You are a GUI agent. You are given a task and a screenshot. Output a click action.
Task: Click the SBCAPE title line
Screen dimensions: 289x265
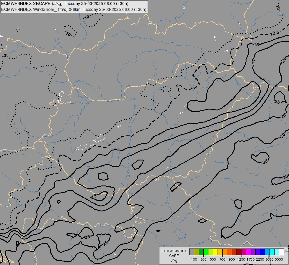pyautogui.click(x=65, y=4)
